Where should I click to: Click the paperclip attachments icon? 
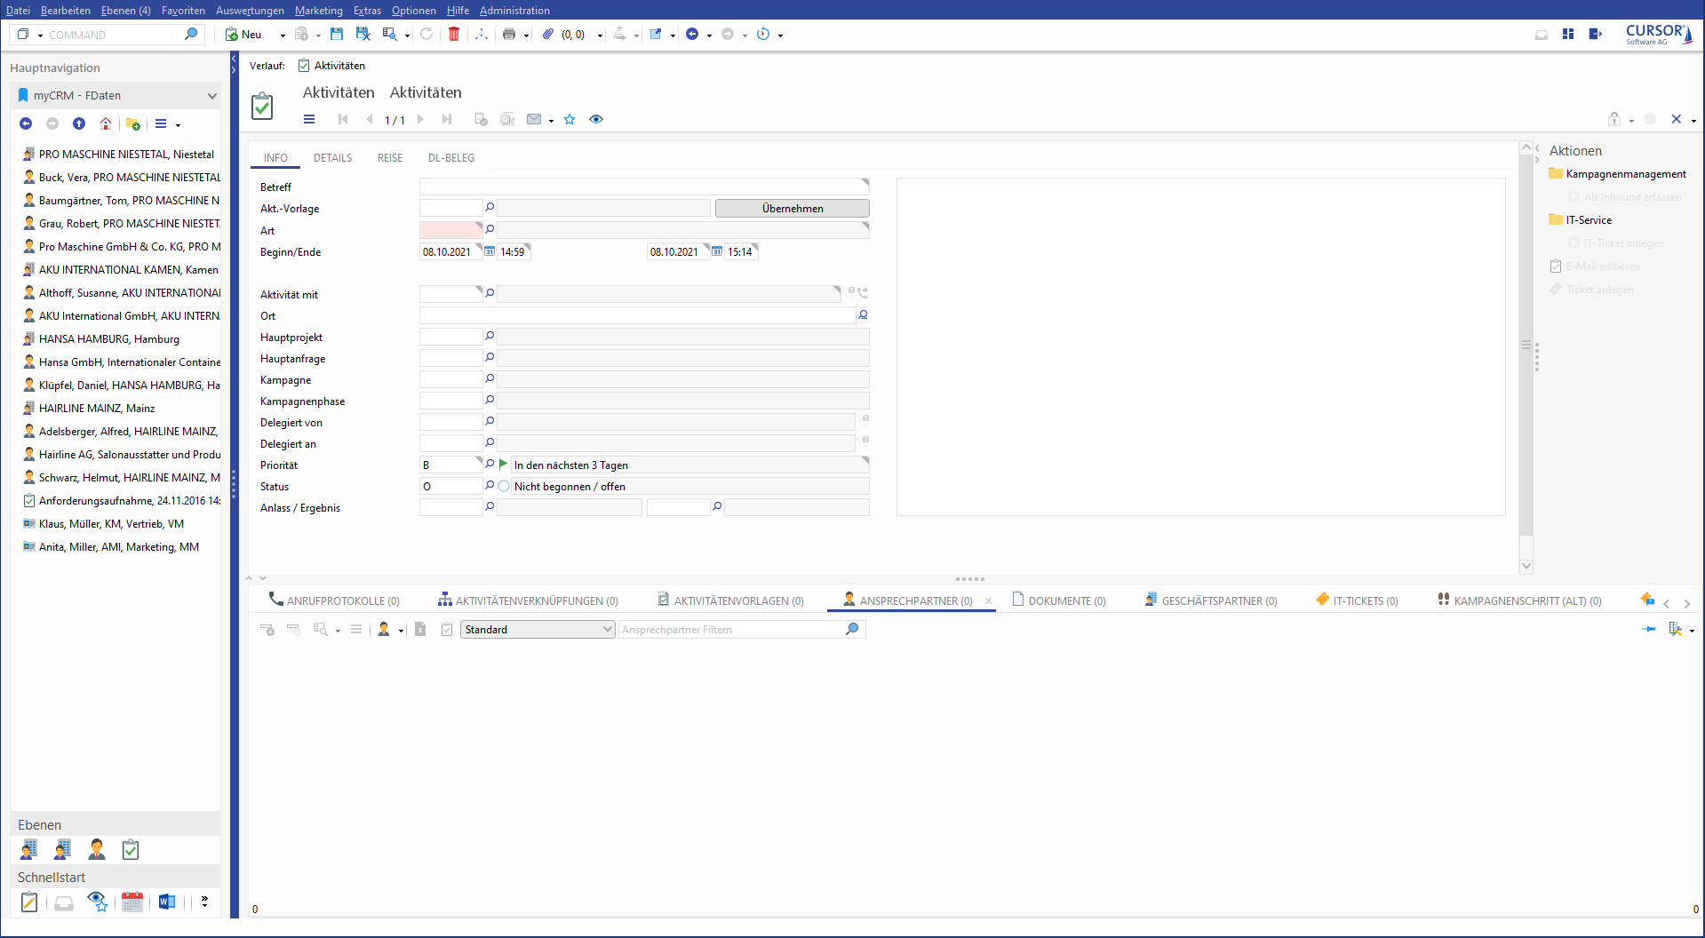pos(548,35)
